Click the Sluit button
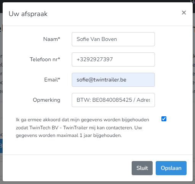 click(x=142, y=168)
